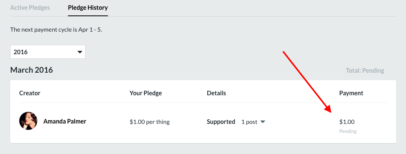
Task: Click the next payment cycle notice text
Action: tap(56, 29)
